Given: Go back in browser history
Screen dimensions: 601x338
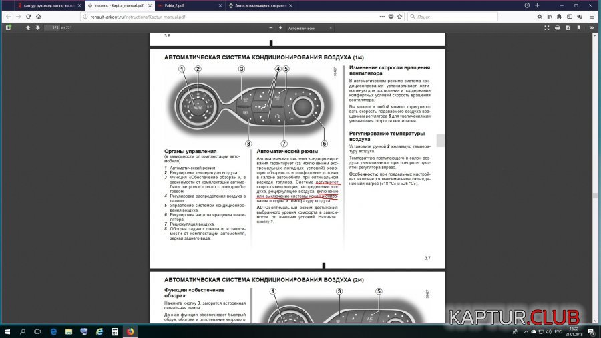Looking at the screenshot, I should point(9,17).
